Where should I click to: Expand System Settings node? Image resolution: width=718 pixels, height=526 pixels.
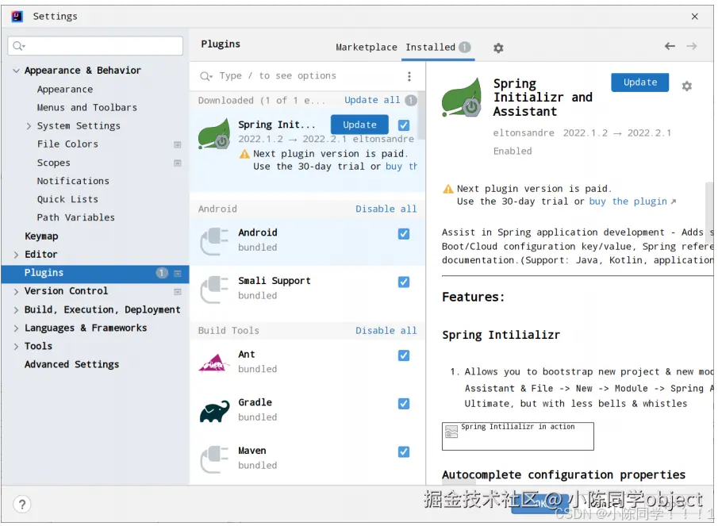(29, 126)
